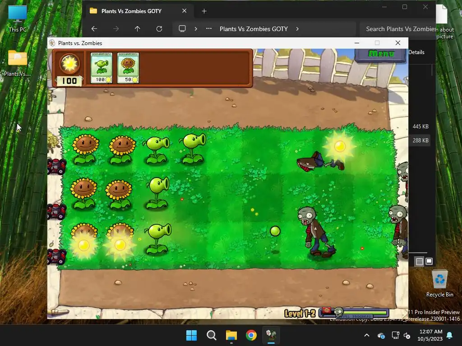Click the This PC icon in the address bar
462x346 pixels.
[x=182, y=29]
